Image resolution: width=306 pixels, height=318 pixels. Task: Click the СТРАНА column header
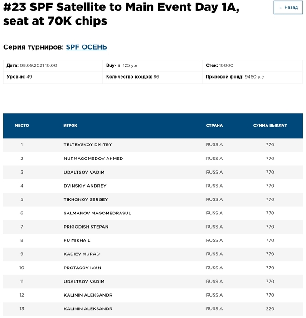point(214,125)
